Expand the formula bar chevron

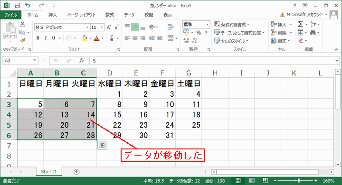(x=337, y=61)
